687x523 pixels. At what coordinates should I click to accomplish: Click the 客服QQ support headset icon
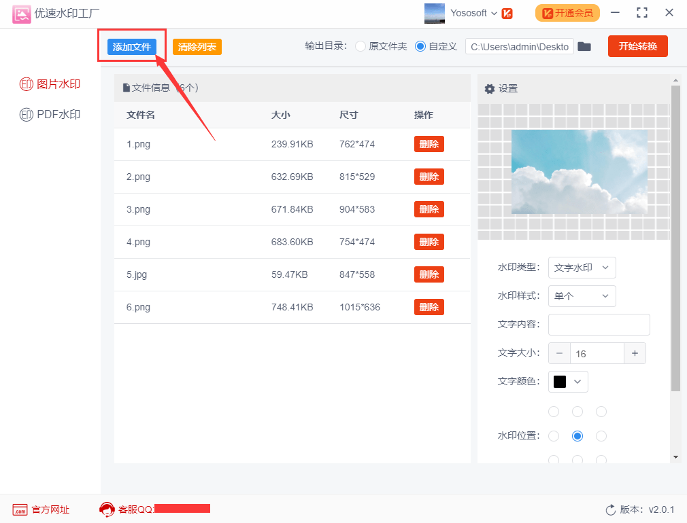coord(107,509)
